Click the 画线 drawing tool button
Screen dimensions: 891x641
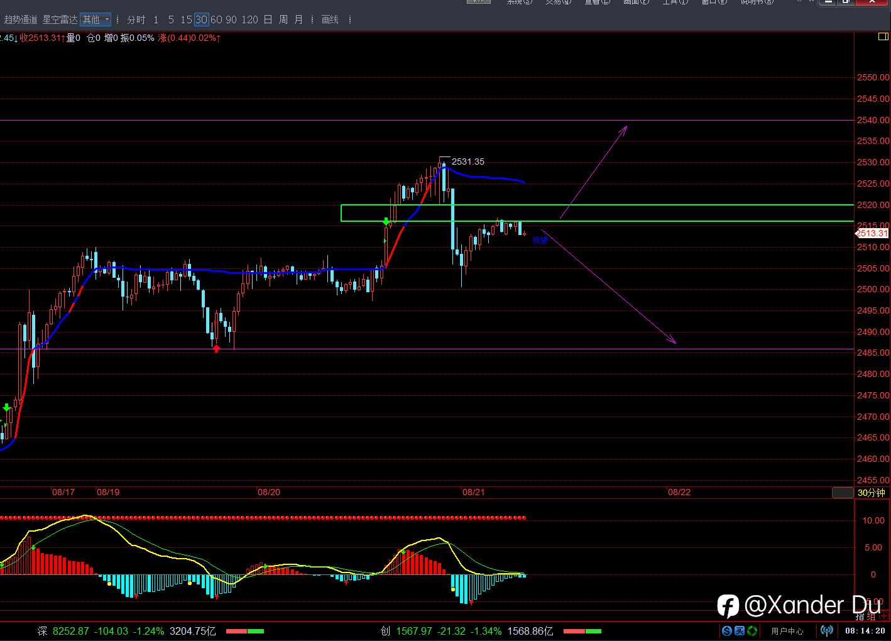[x=330, y=19]
